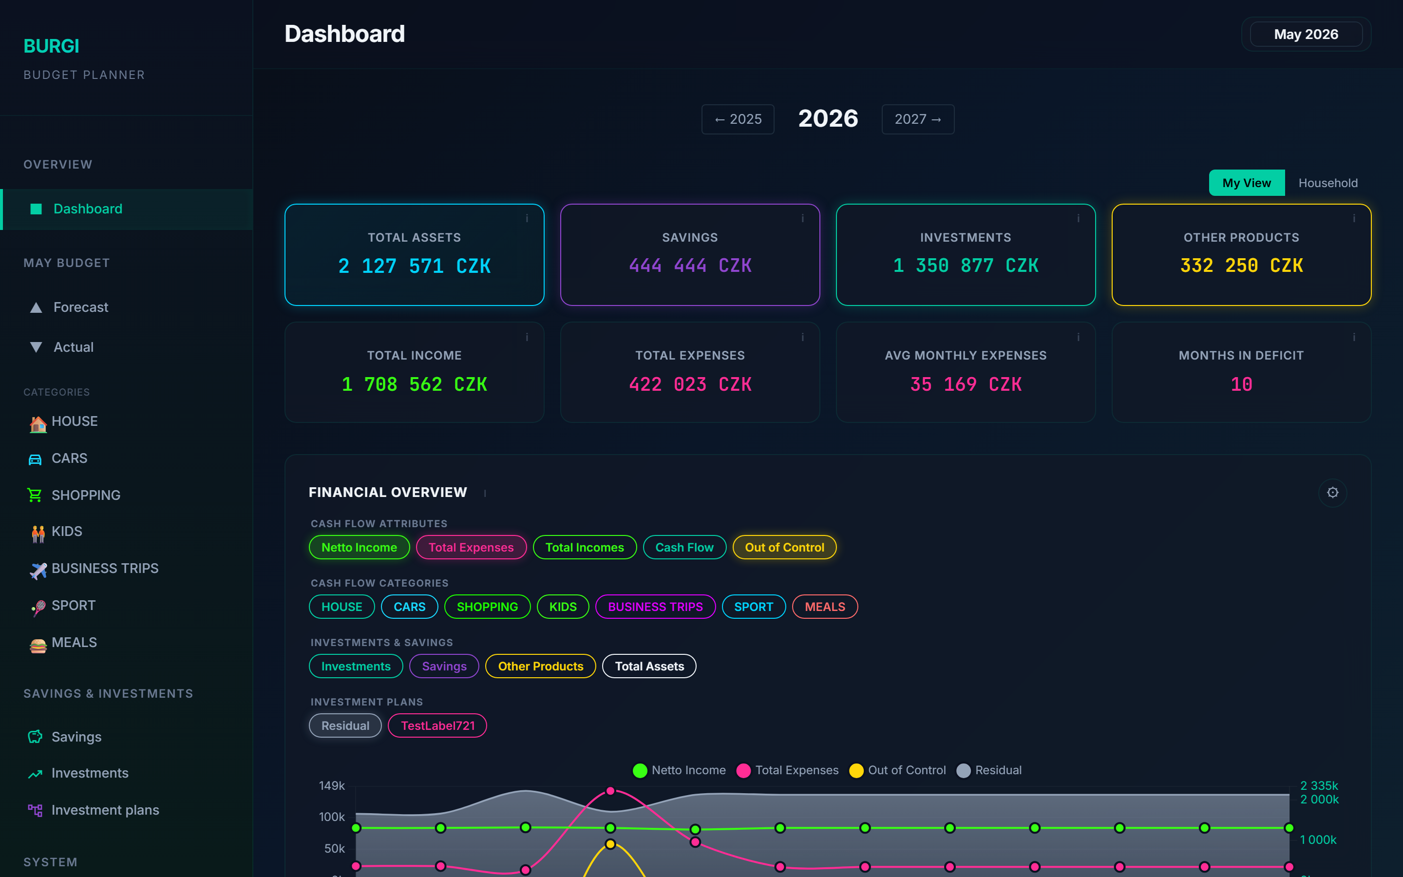Click the BURGI logo link
The image size is (1403, 877).
click(52, 46)
